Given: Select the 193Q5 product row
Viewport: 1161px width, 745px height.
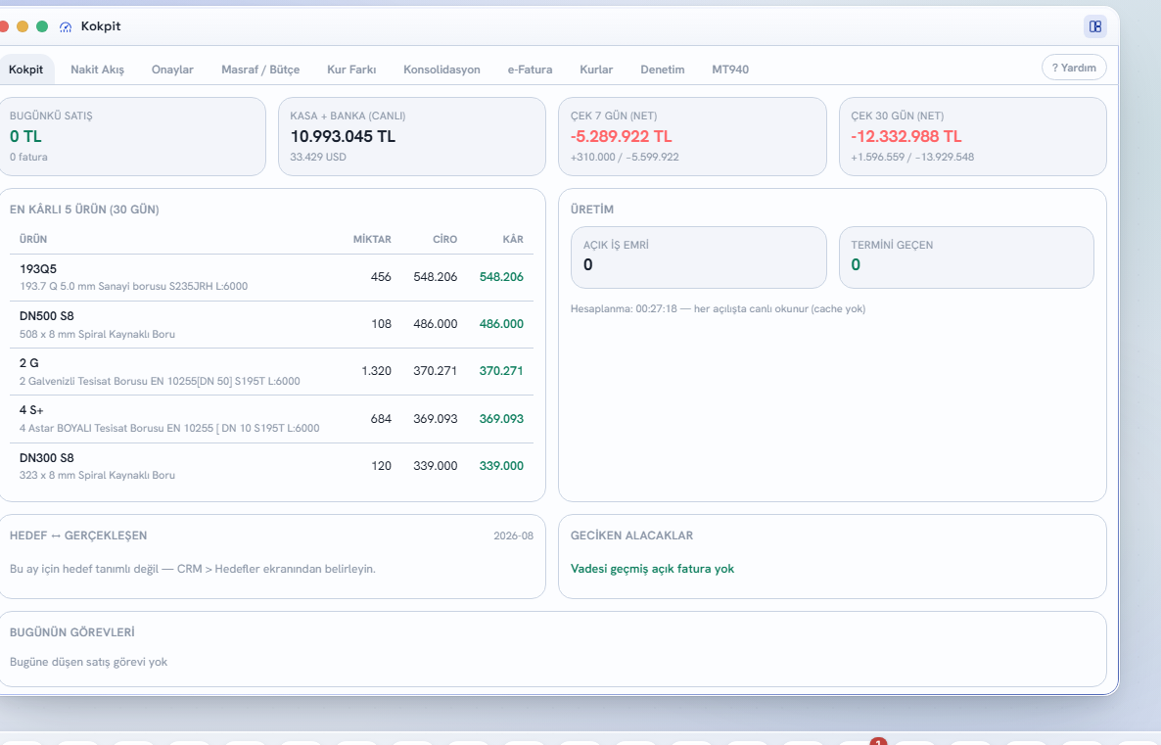Looking at the screenshot, I should click(x=271, y=278).
